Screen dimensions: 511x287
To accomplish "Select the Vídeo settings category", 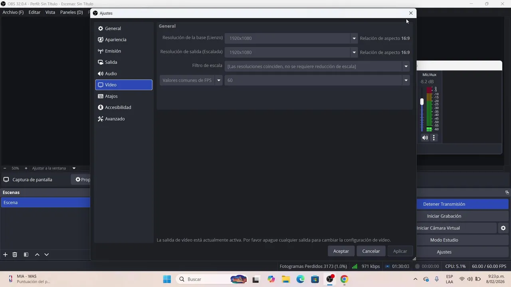I will click(x=124, y=85).
